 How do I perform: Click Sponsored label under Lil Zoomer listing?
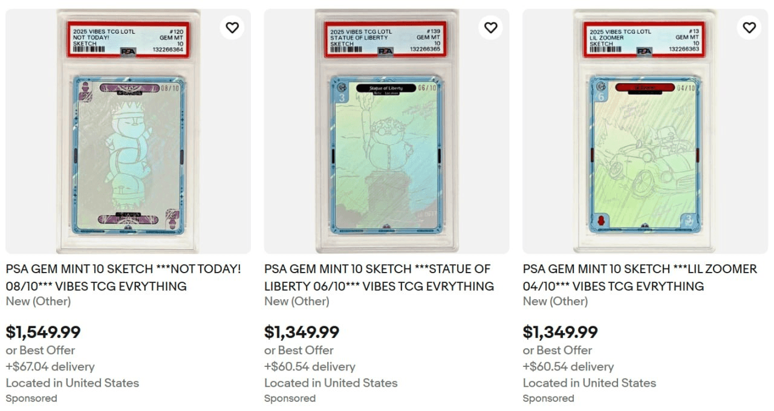click(548, 398)
